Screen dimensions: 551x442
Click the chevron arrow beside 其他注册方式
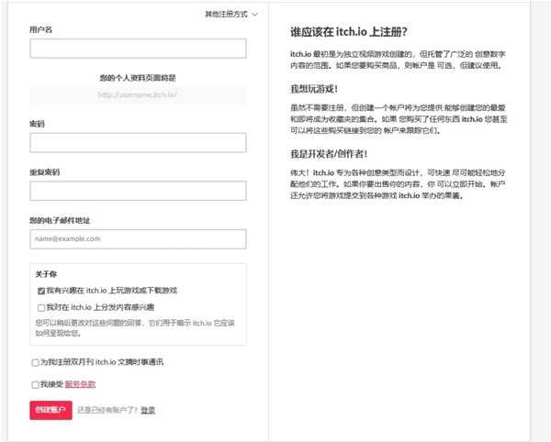[254, 15]
